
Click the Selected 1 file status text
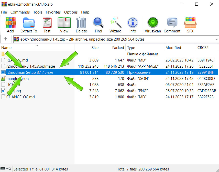[41, 169]
